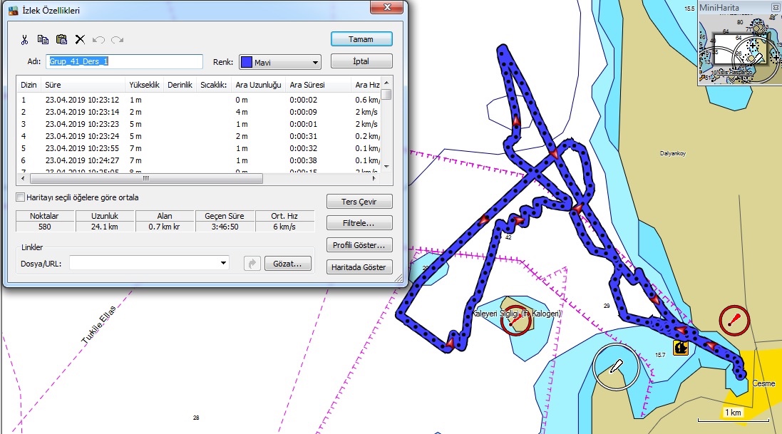Click the İzlek Özellikleri title bar icon

tap(14, 11)
